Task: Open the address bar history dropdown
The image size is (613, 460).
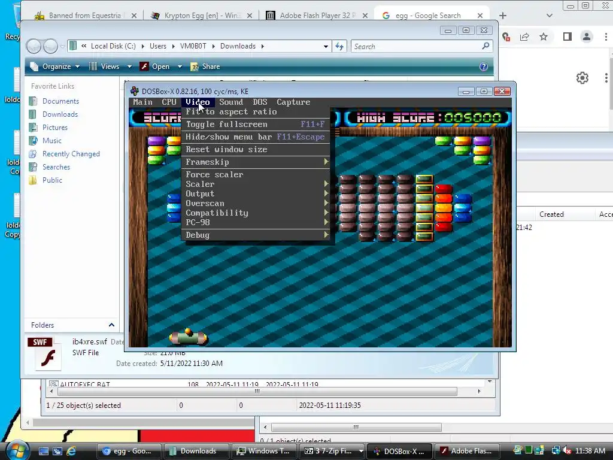Action: point(326,46)
